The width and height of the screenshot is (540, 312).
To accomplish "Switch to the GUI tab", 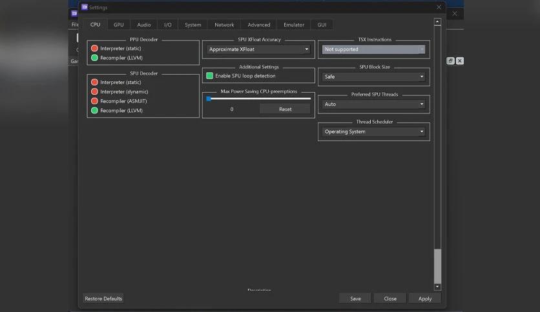I will (x=322, y=24).
